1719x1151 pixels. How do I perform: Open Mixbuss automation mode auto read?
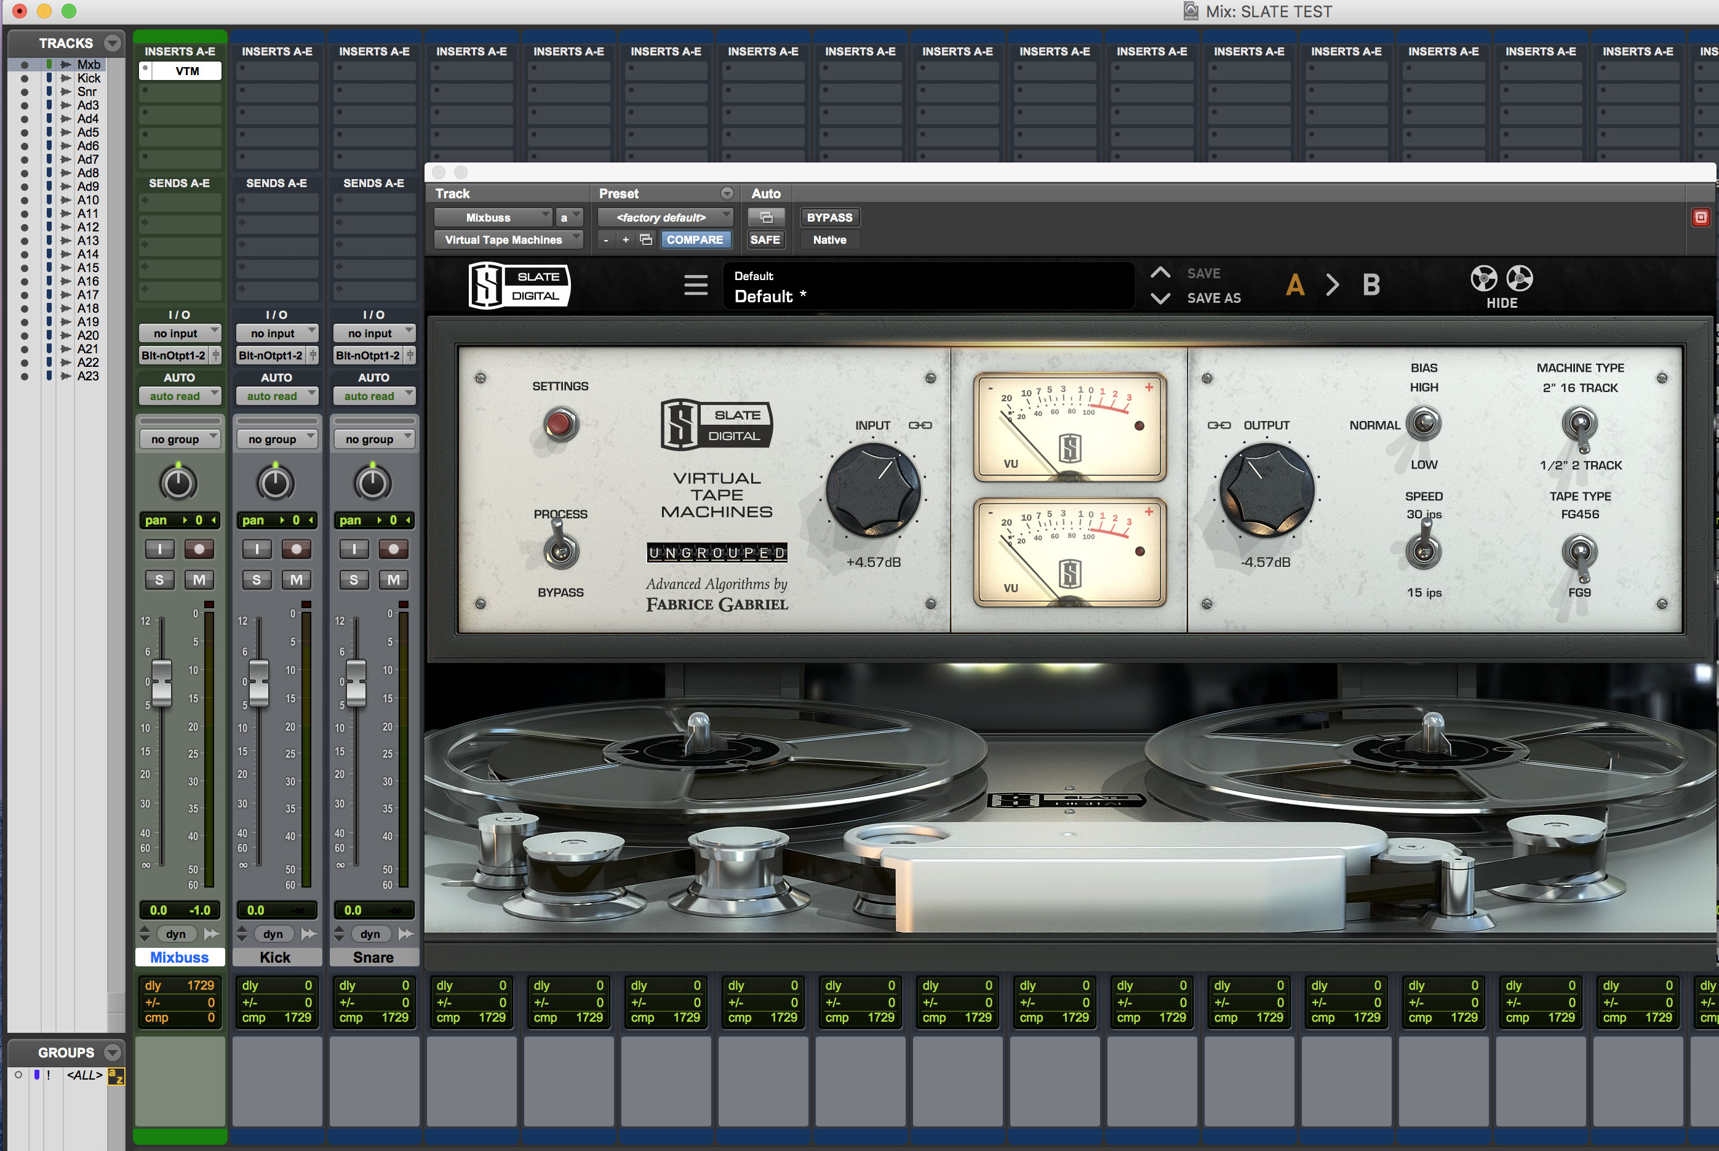point(180,396)
